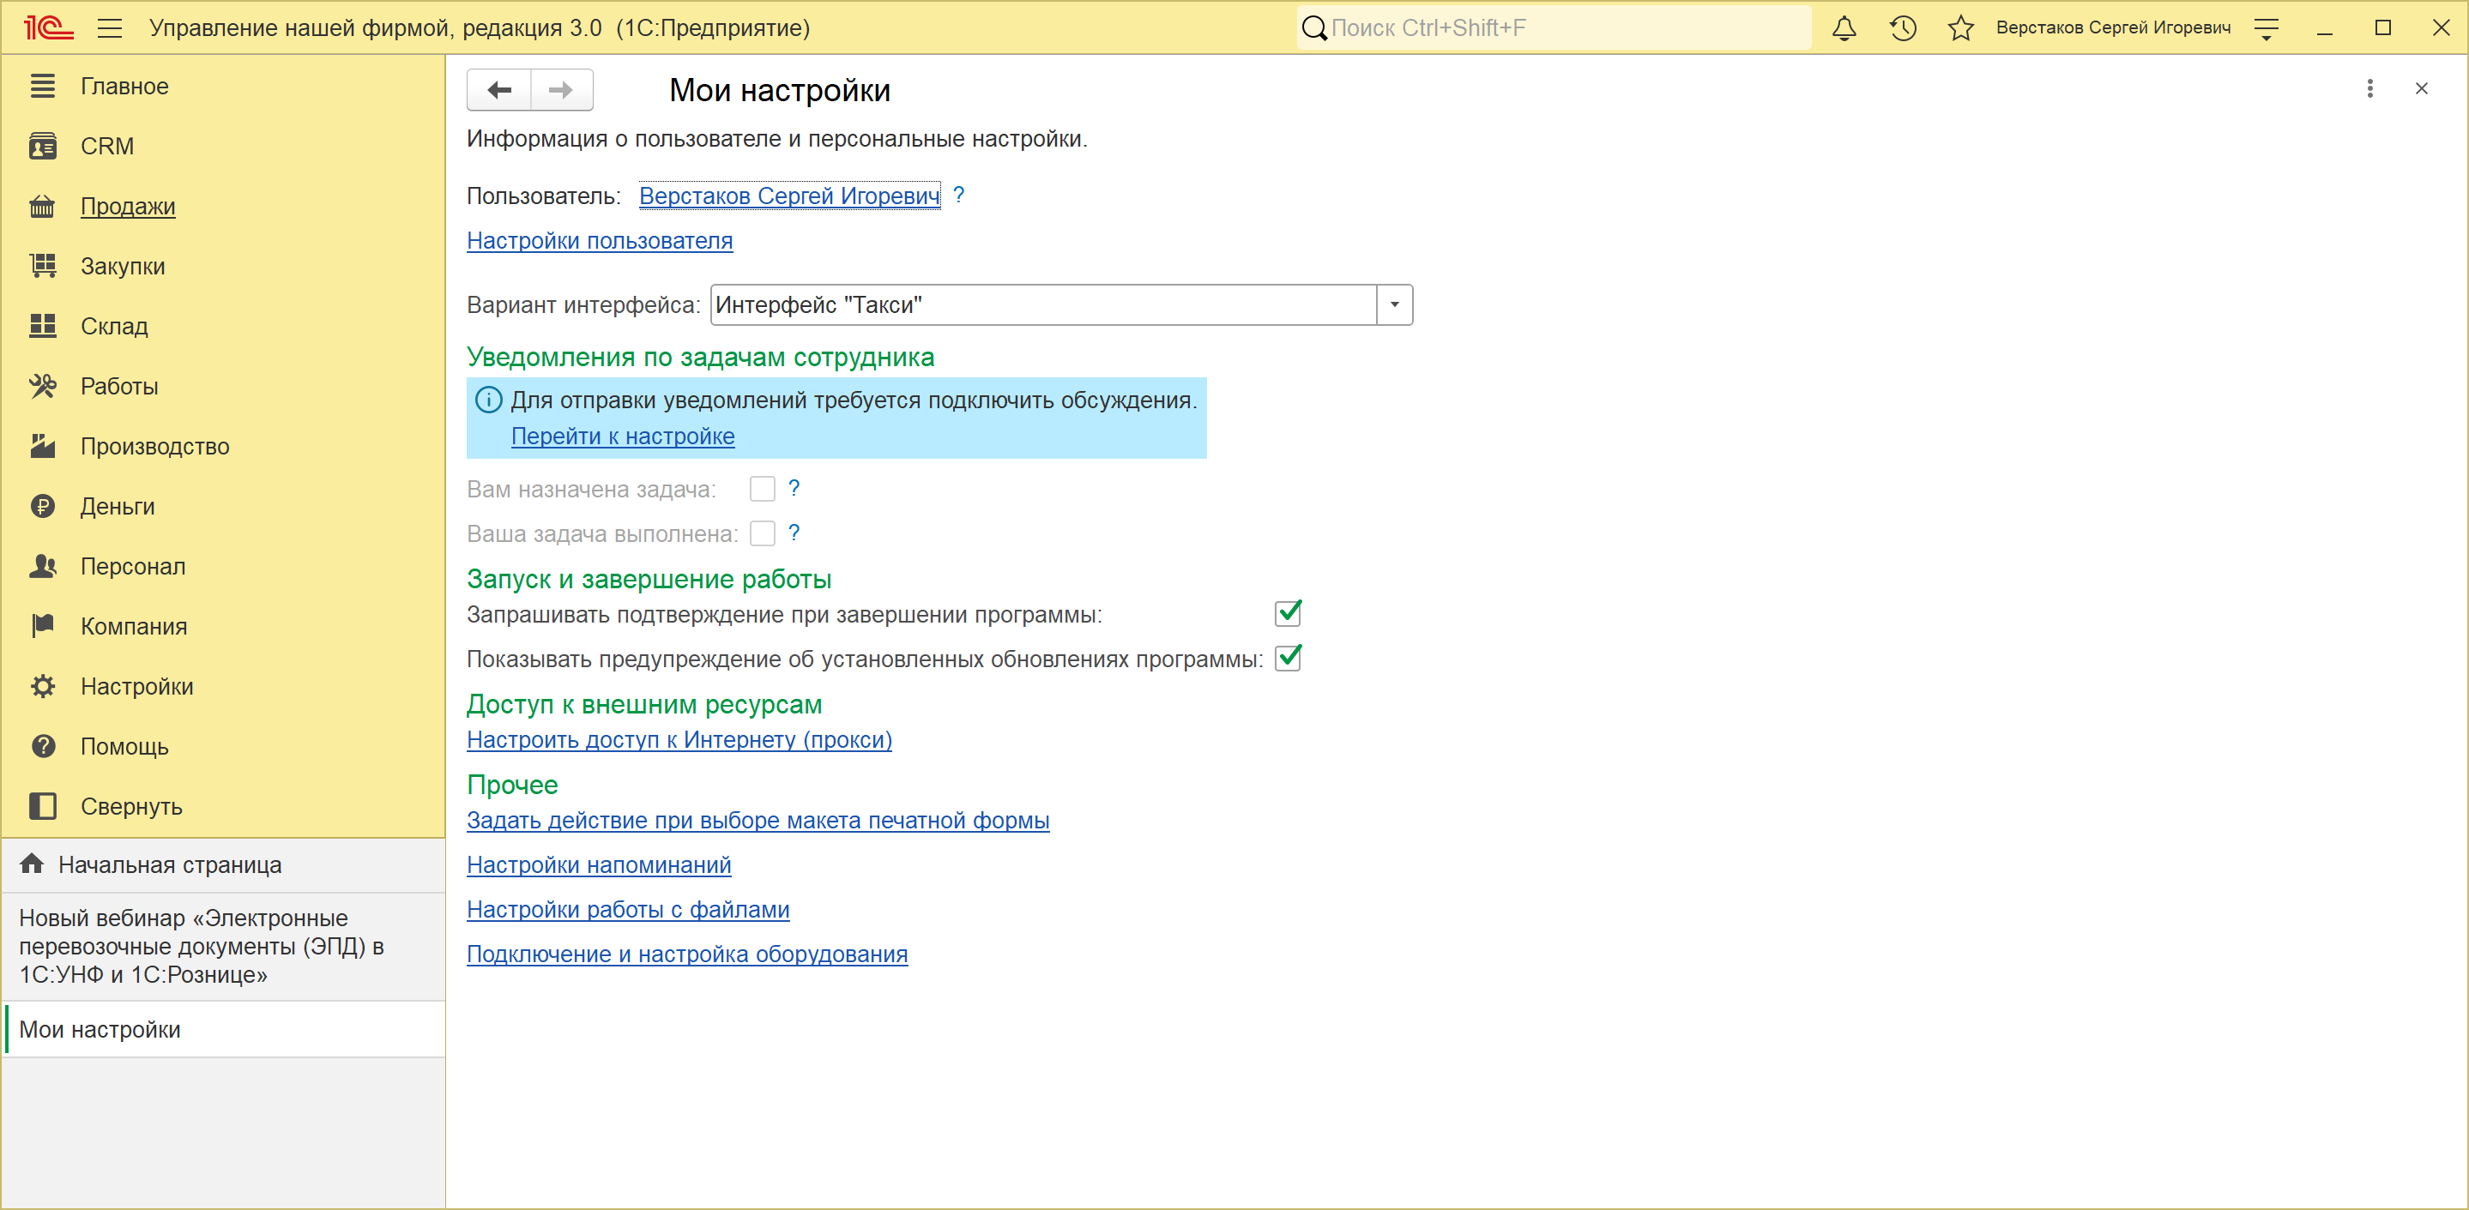Screen dimensions: 2469x1210
Task: Click the search magnifier icon
Action: coord(1314,27)
